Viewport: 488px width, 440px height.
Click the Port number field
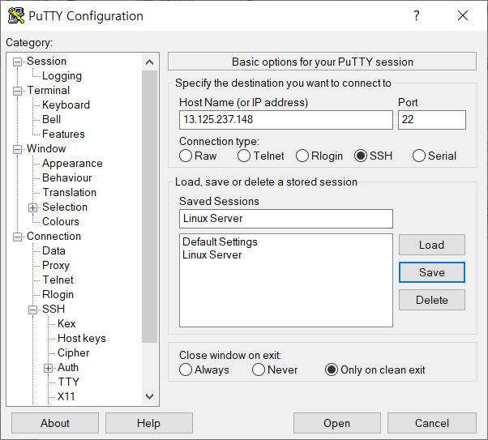coord(432,120)
